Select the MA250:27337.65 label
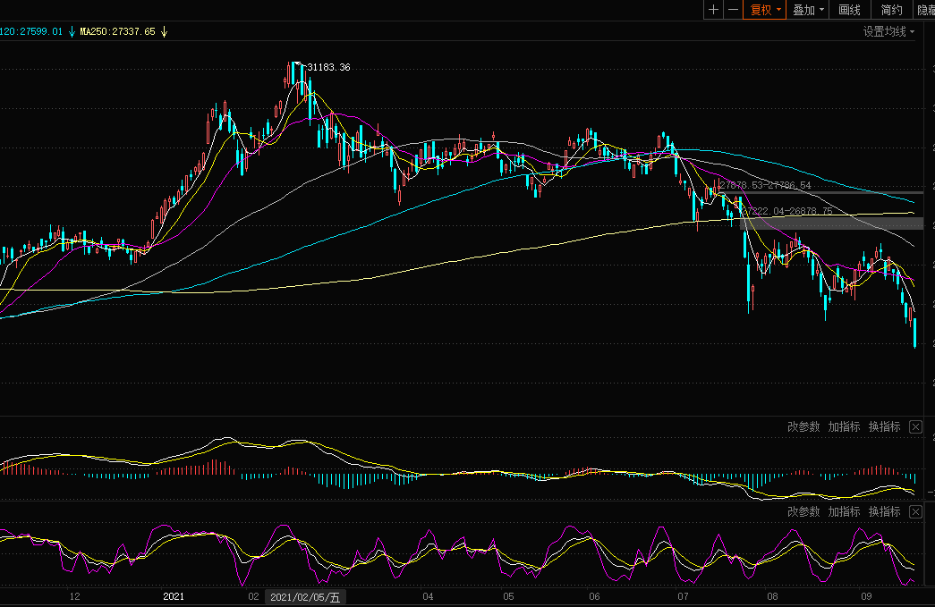The image size is (935, 607). tap(117, 31)
